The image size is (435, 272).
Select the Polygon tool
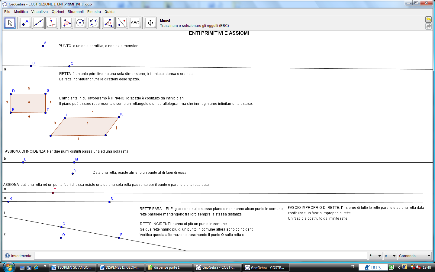pyautogui.click(x=67, y=23)
